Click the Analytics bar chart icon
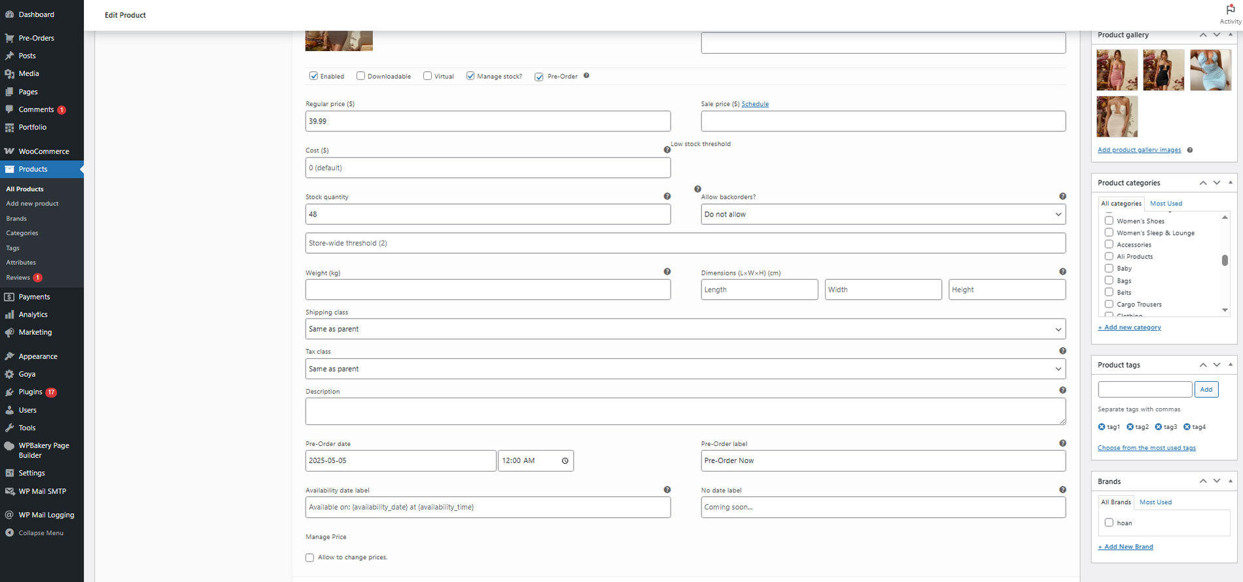Screen dimensions: 1243x582 pos(9,315)
